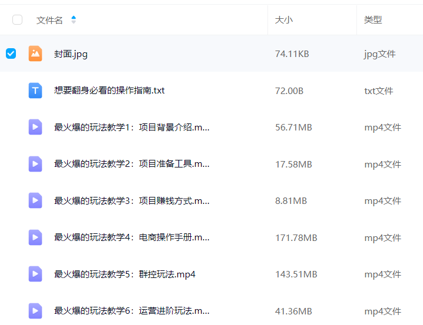Viewport: 423px width, 325px height.
Task: Open 最火爆的玩法教学4：电商操作手册 video
Action: (x=131, y=237)
